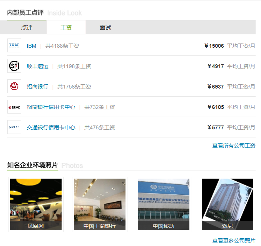Viewport: 261px width, 246px height.
Task: Click the text 共476条工资
Action: (100, 127)
